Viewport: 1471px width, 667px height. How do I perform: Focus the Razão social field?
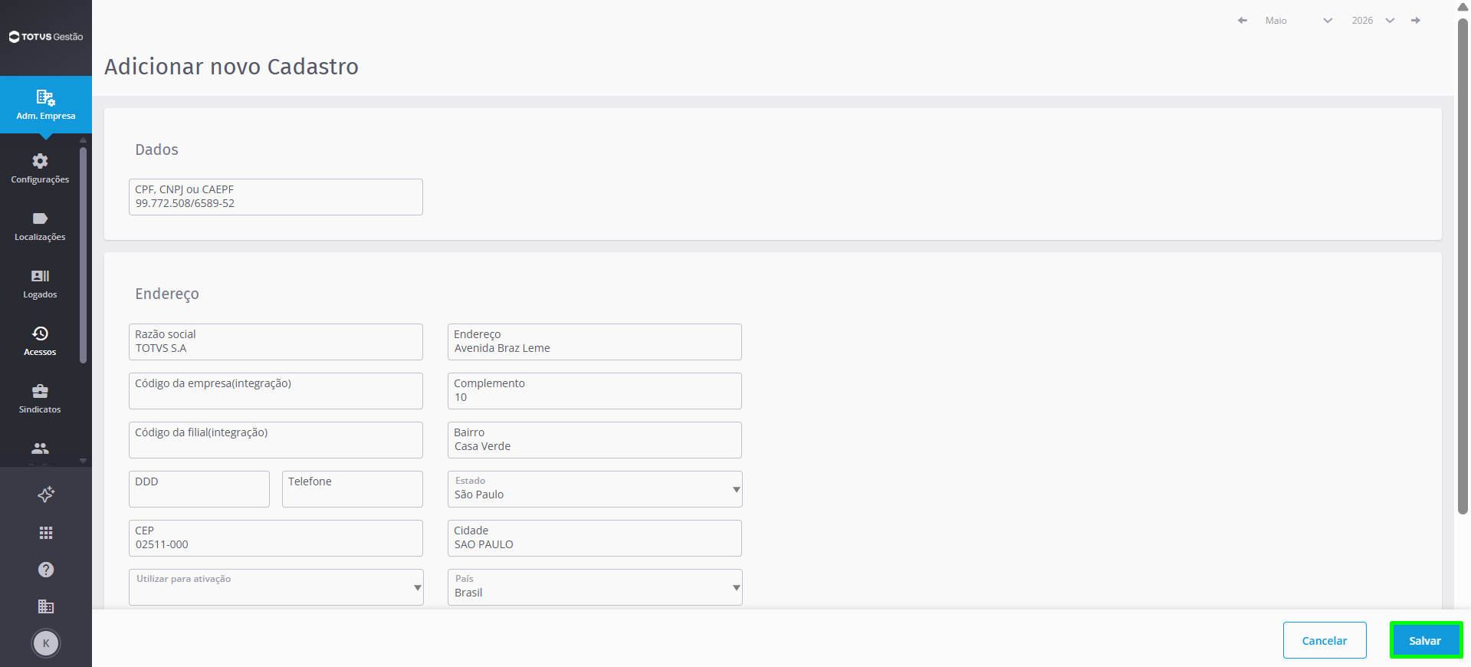(x=276, y=342)
